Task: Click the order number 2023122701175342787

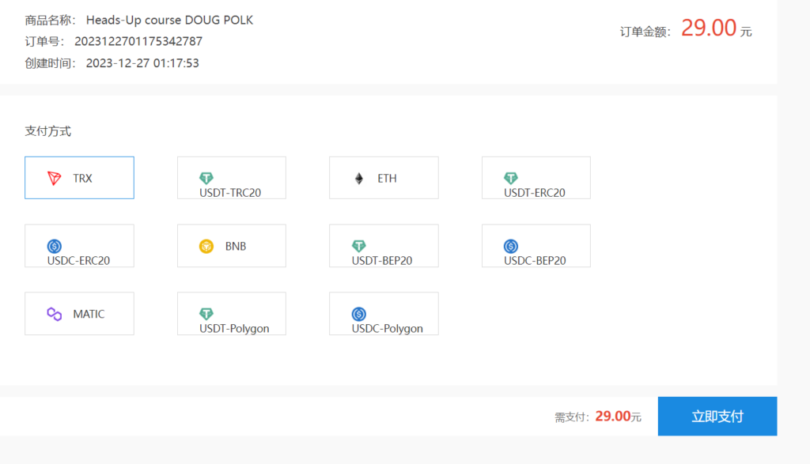Action: pyautogui.click(x=138, y=41)
